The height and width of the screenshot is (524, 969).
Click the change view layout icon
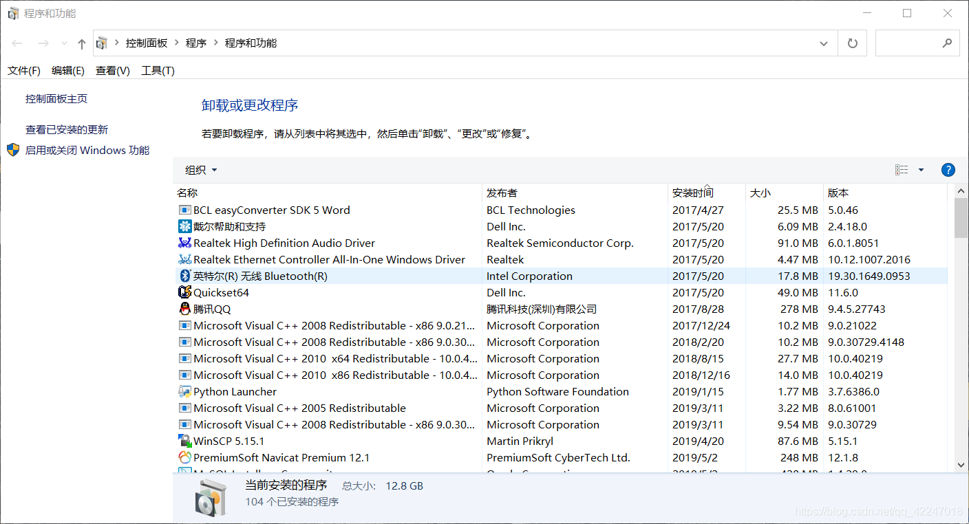902,170
